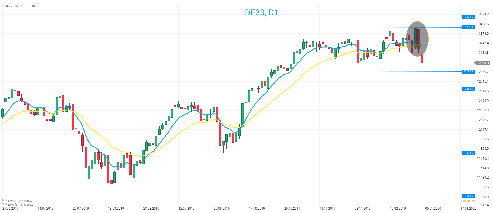This screenshot has width=493, height=213.
Task: Click the DE30 symbol name
Action: point(9,6)
